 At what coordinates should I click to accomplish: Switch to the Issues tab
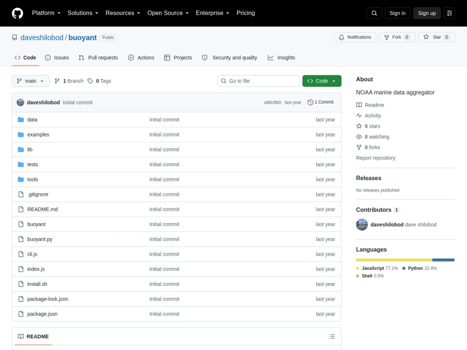57,58
